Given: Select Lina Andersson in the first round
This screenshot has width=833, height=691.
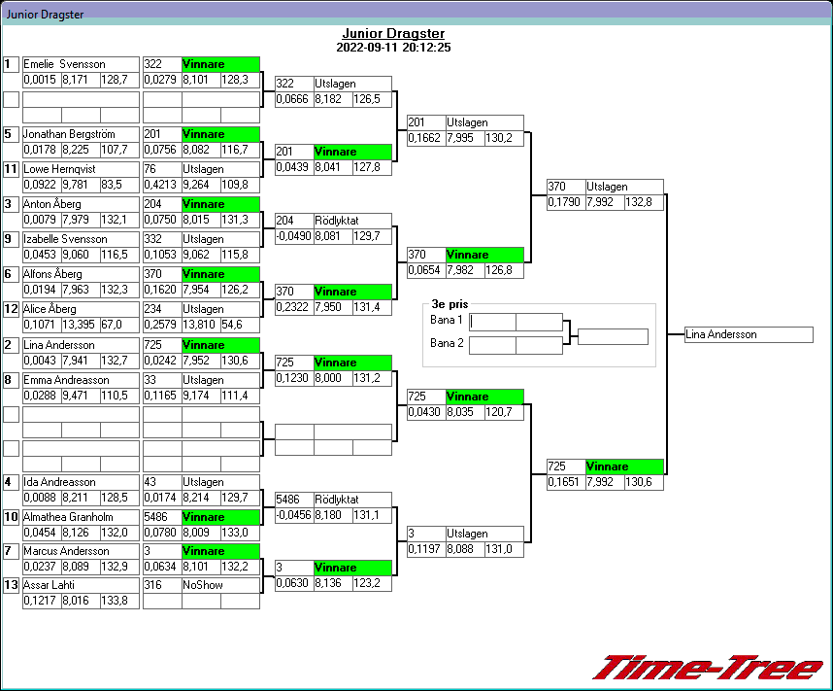Looking at the screenshot, I should pyautogui.click(x=81, y=345).
